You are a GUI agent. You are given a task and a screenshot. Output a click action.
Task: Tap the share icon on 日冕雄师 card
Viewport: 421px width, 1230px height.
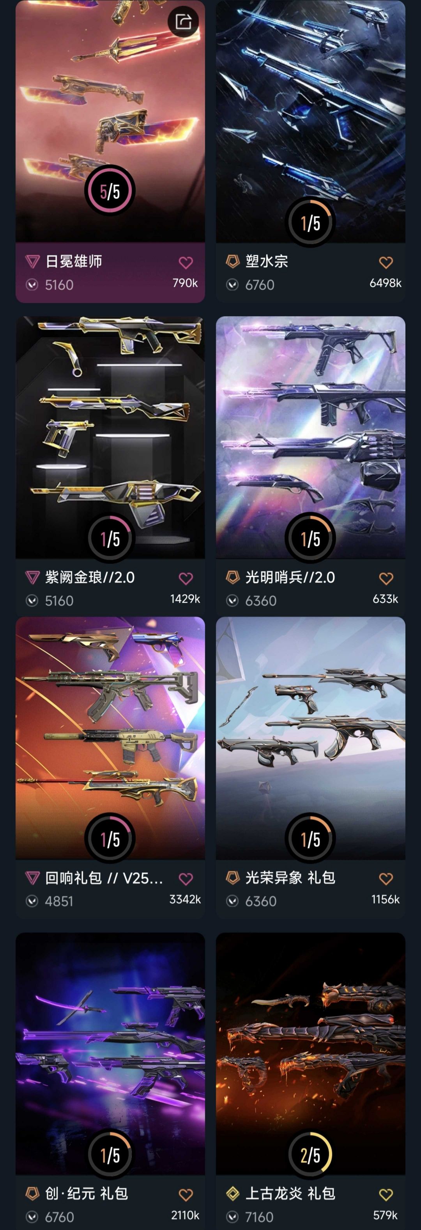point(184,22)
